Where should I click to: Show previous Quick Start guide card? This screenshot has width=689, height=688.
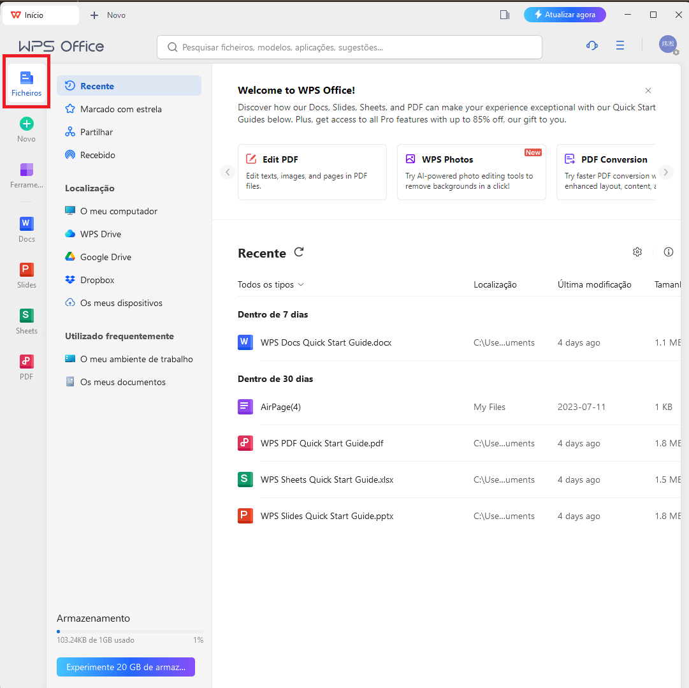click(228, 172)
